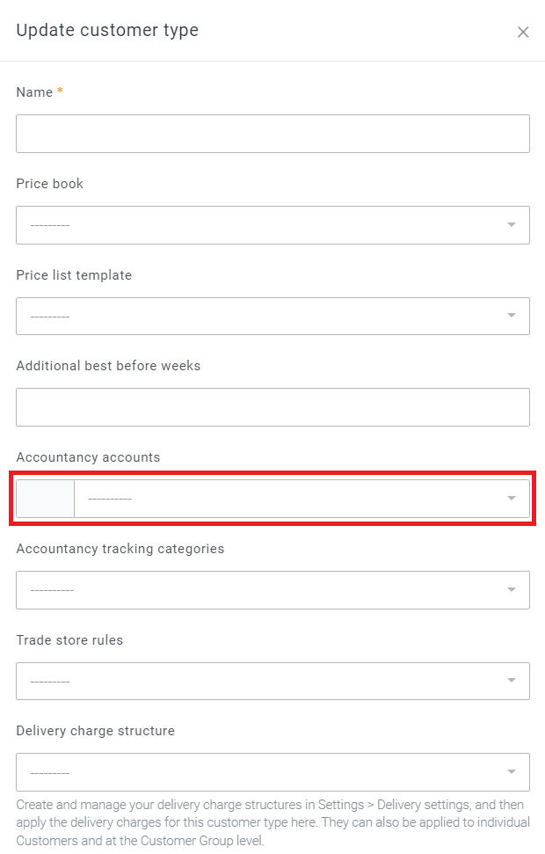The height and width of the screenshot is (854, 545).
Task: Click the grey prefix box in Accountancy accounts
Action: 46,499
